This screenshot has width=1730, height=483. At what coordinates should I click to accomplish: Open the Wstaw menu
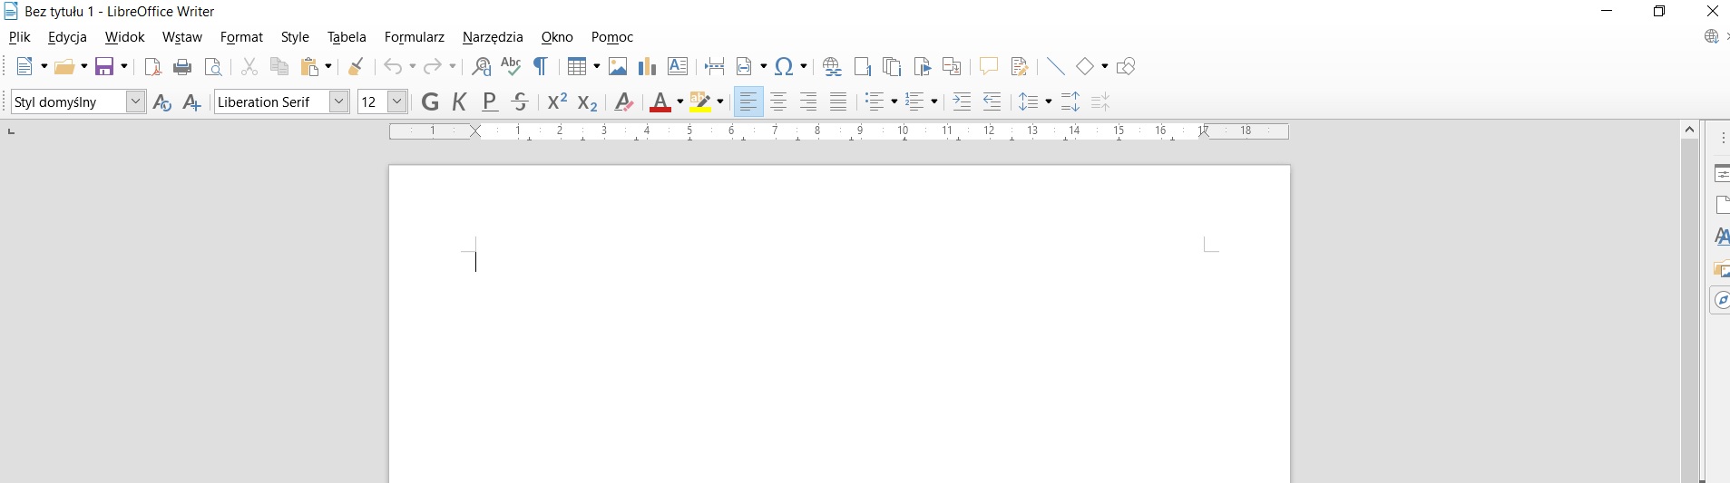point(181,37)
